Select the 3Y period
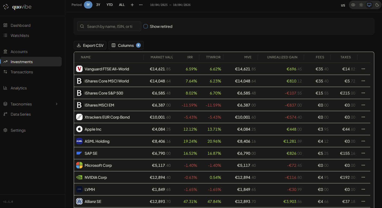The width and height of the screenshot is (382, 208). coord(98,5)
